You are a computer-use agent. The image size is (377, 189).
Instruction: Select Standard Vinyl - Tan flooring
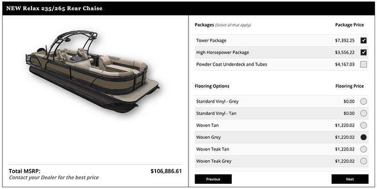coord(363,113)
